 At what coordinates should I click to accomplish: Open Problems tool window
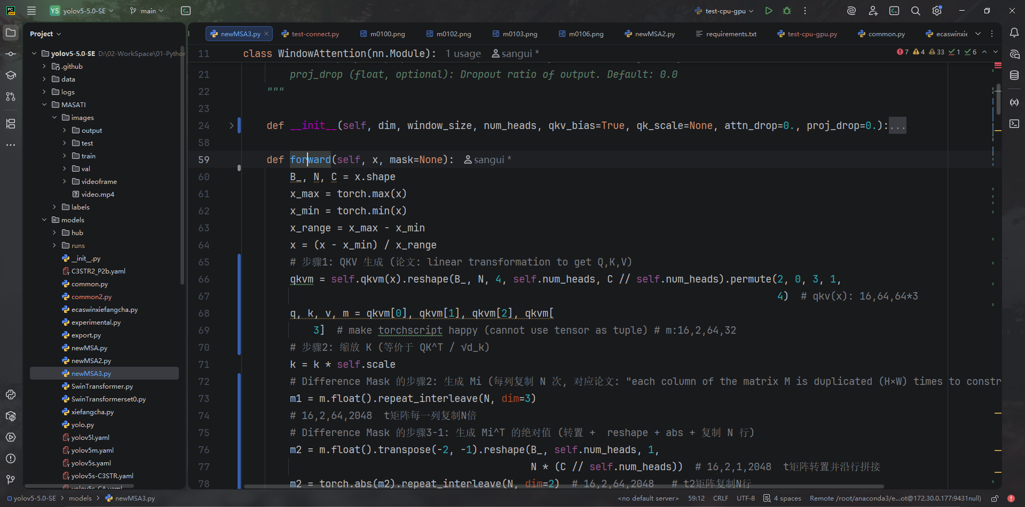click(x=11, y=458)
